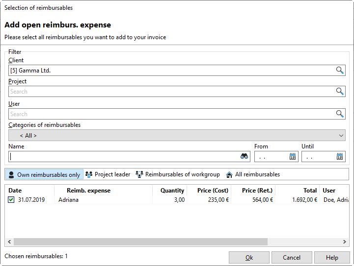Viewport: 354px width, 266px height.
Task: Click the magnifier icon in User field
Action: pos(340,114)
